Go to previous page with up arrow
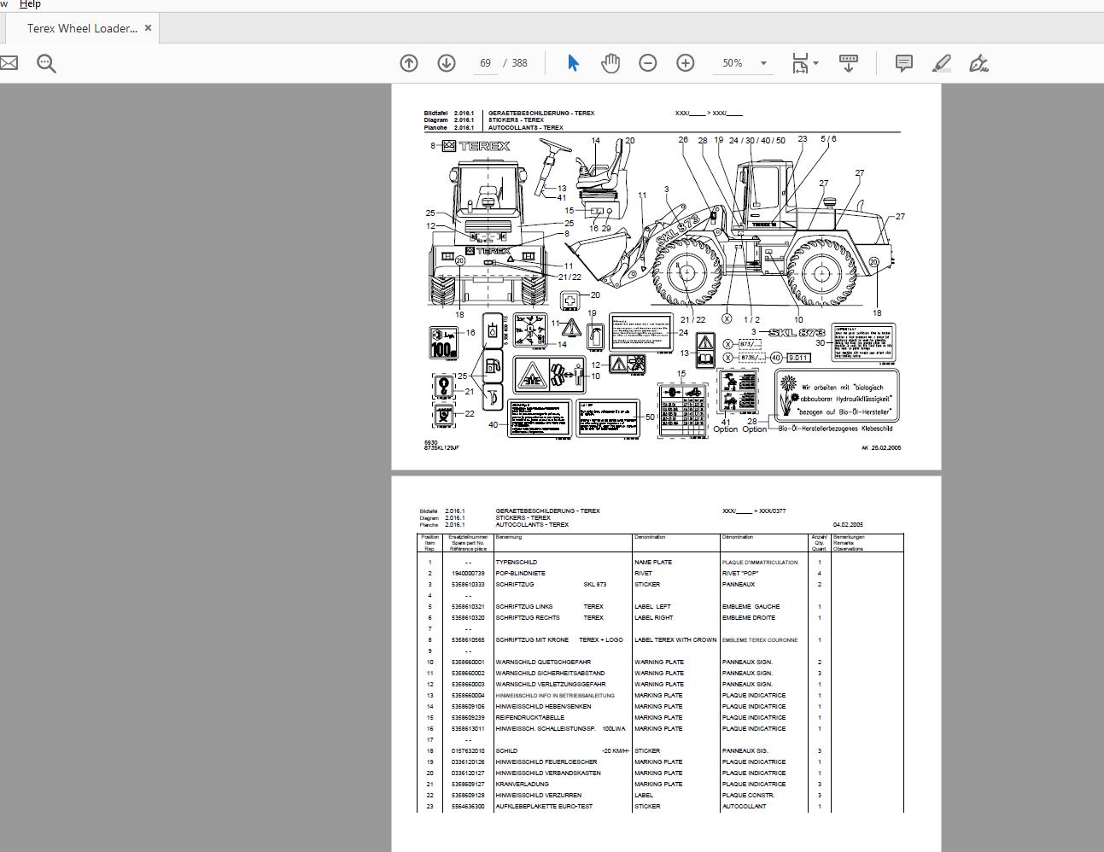 (x=409, y=62)
